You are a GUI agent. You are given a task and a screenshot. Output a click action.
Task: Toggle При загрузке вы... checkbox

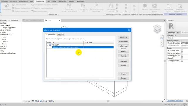tap(182, 56)
